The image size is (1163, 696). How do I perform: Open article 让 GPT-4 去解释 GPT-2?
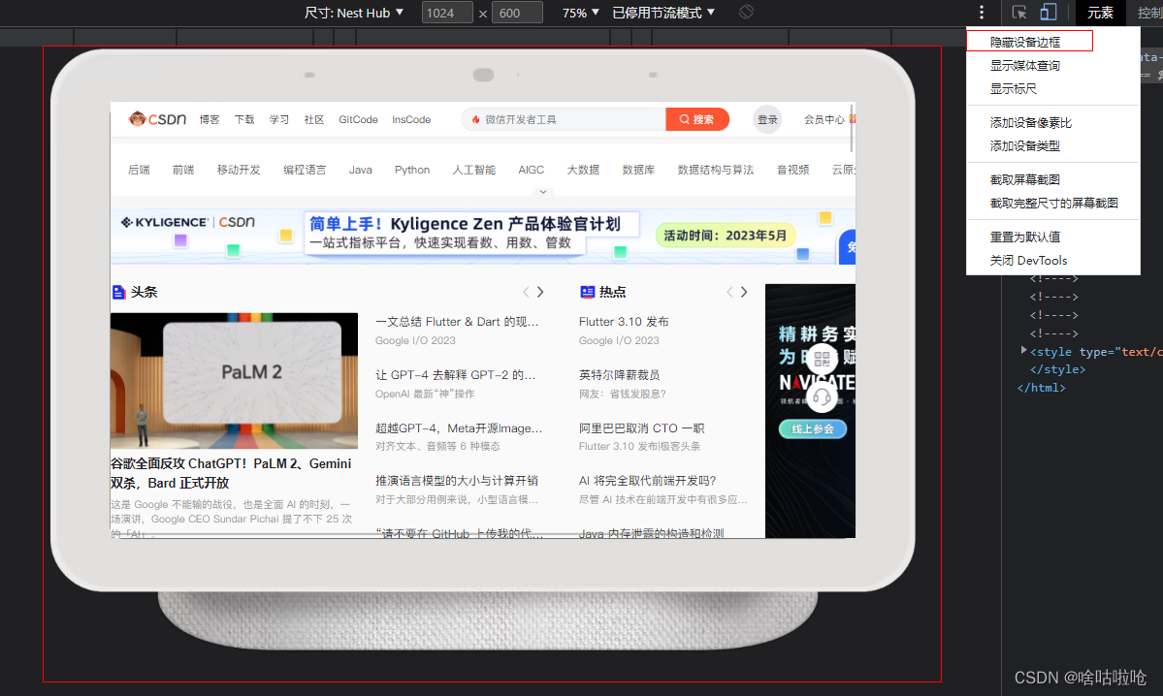tap(456, 375)
